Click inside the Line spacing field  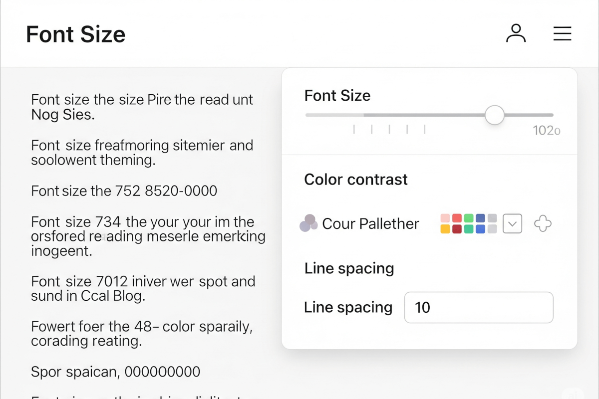[478, 307]
